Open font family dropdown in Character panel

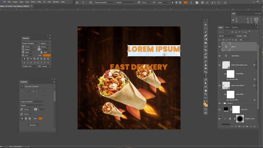tap(30, 44)
